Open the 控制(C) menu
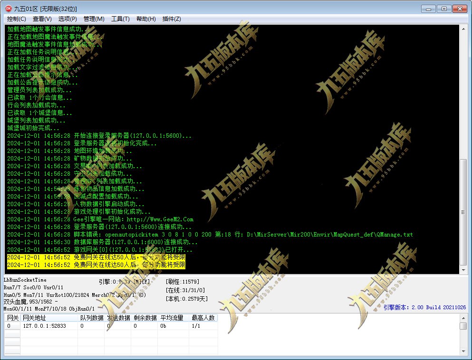The width and height of the screenshot is (472, 360). (16, 19)
